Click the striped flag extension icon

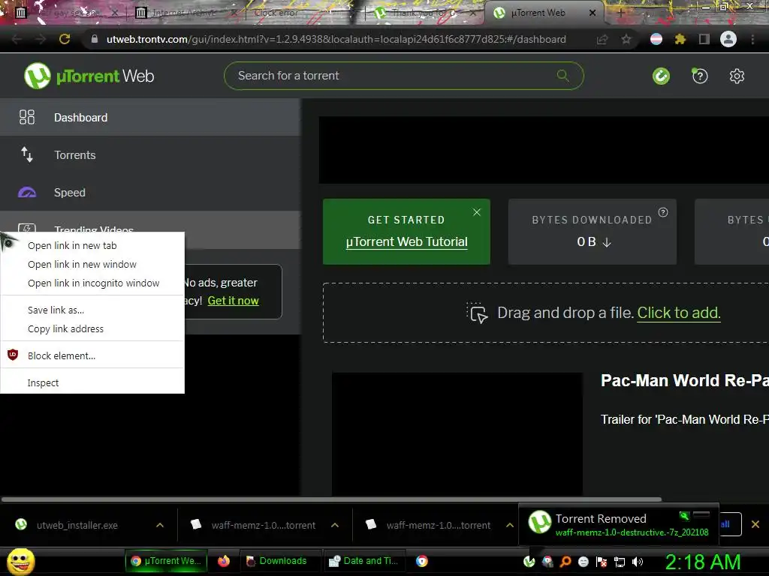coord(656,39)
